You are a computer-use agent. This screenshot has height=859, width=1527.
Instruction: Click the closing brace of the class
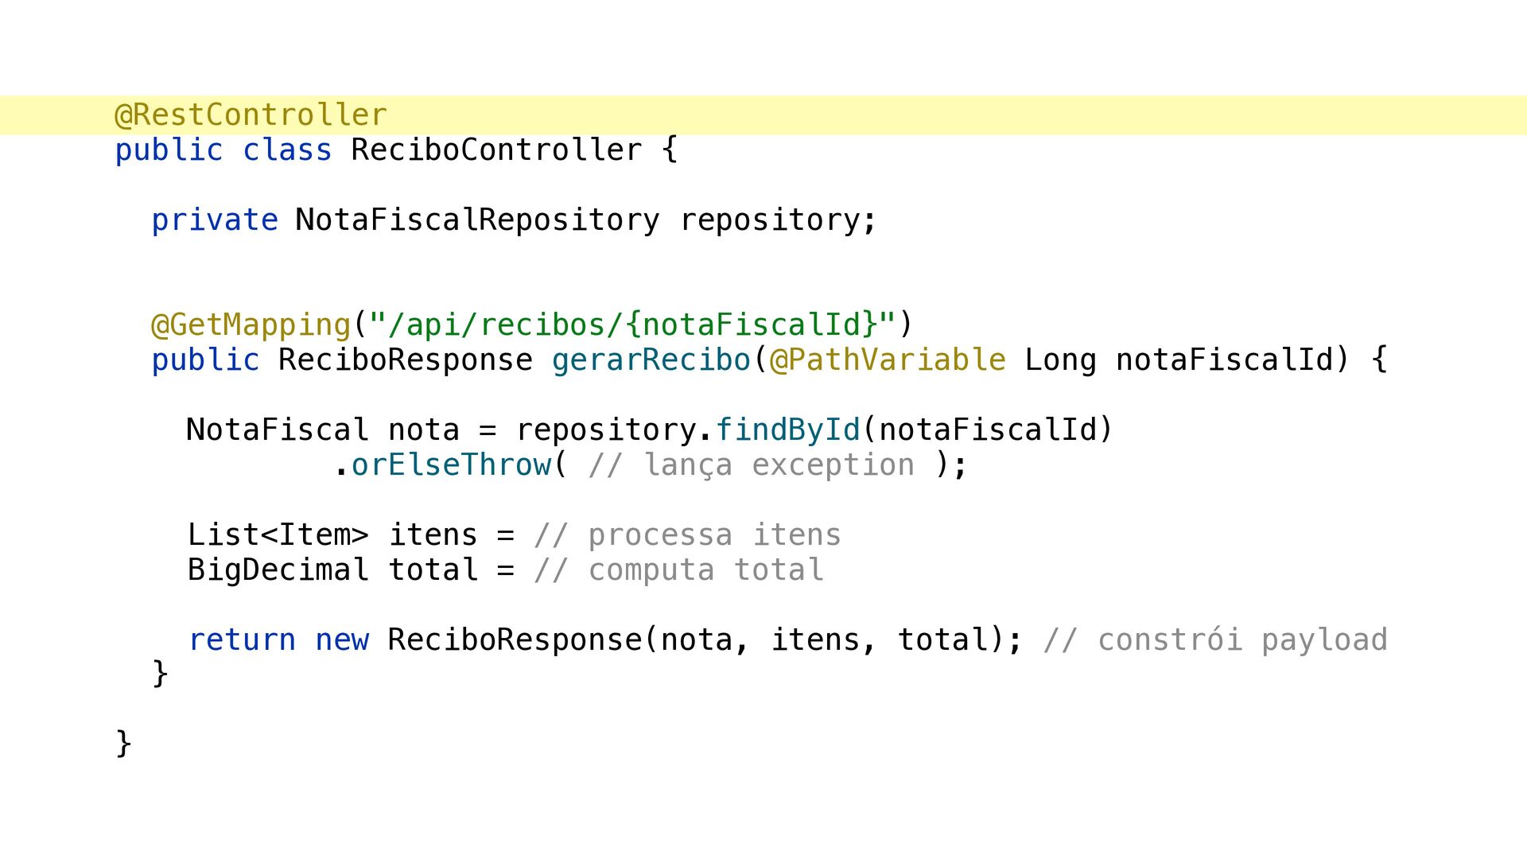coord(123,744)
